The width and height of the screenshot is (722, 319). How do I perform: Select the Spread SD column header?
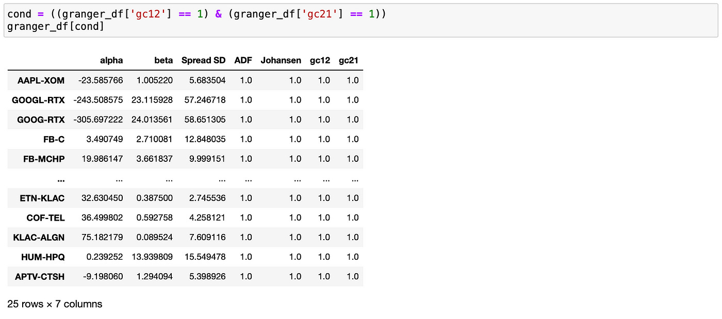click(203, 60)
